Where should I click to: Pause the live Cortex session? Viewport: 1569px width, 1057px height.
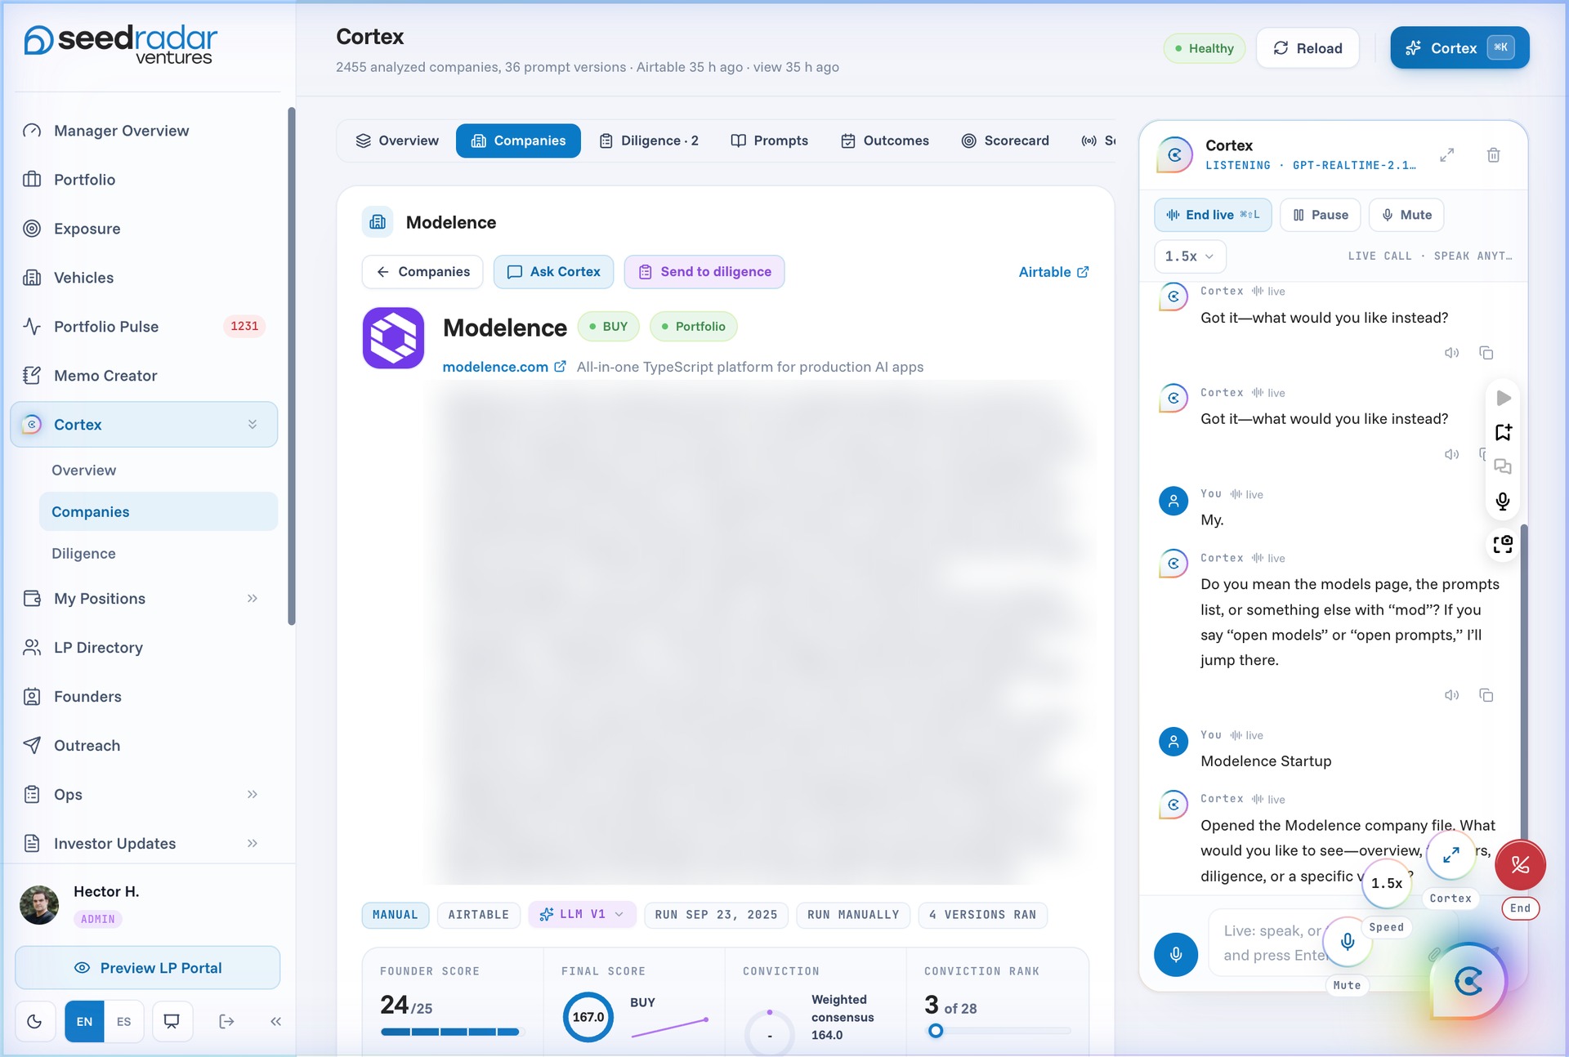pyautogui.click(x=1320, y=215)
